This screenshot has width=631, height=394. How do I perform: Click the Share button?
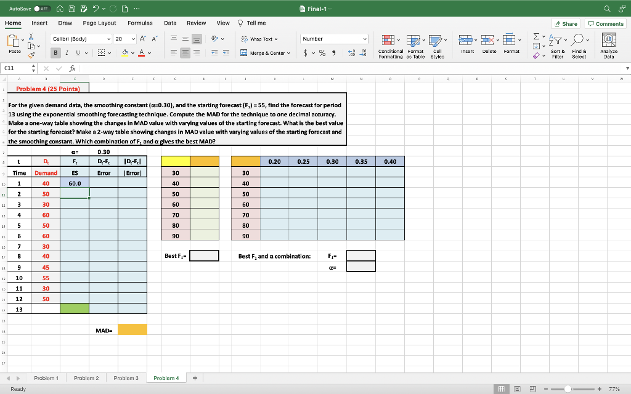coord(565,23)
